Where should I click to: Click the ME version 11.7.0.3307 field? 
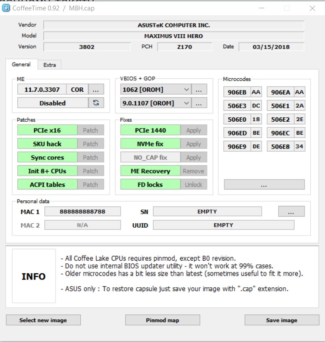click(x=42, y=90)
